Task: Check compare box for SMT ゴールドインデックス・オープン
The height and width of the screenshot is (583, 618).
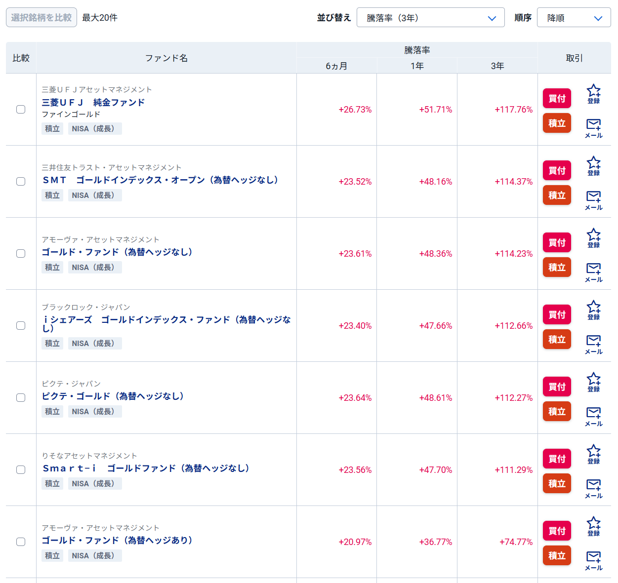Action: pyautogui.click(x=21, y=181)
